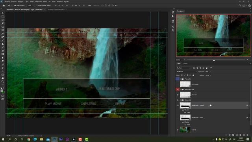Select the Eyedropper tool
252x142 pixels.
click(x=3, y=34)
